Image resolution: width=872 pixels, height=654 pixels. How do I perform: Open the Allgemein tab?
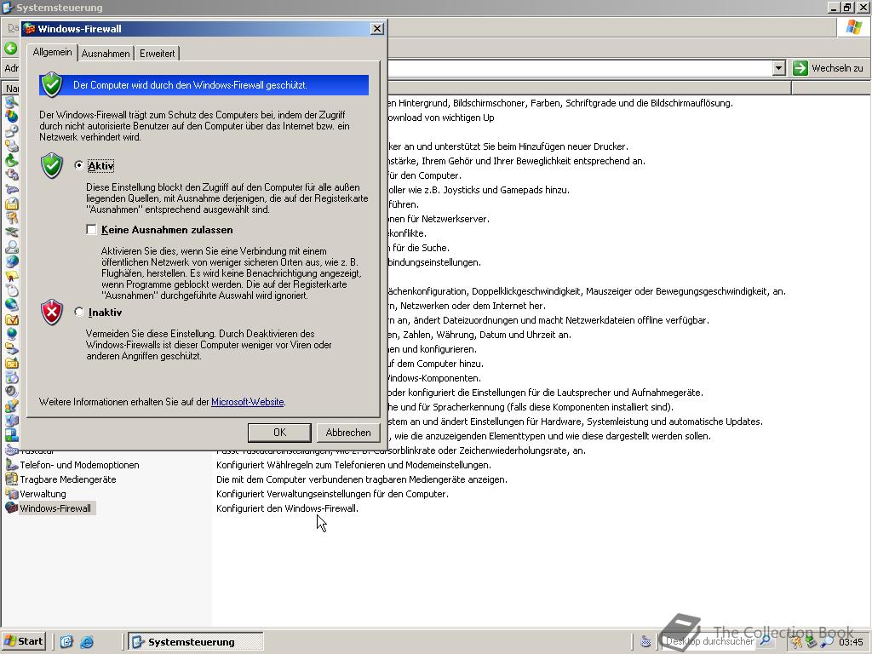[52, 52]
